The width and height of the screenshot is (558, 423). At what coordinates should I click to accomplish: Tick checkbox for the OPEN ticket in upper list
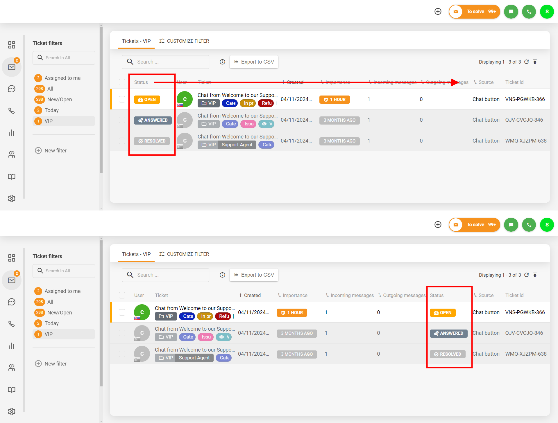122,99
